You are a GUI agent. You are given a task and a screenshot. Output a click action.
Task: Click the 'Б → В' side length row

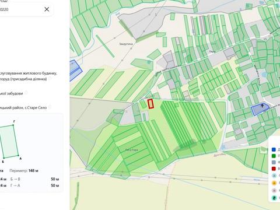point(34,179)
